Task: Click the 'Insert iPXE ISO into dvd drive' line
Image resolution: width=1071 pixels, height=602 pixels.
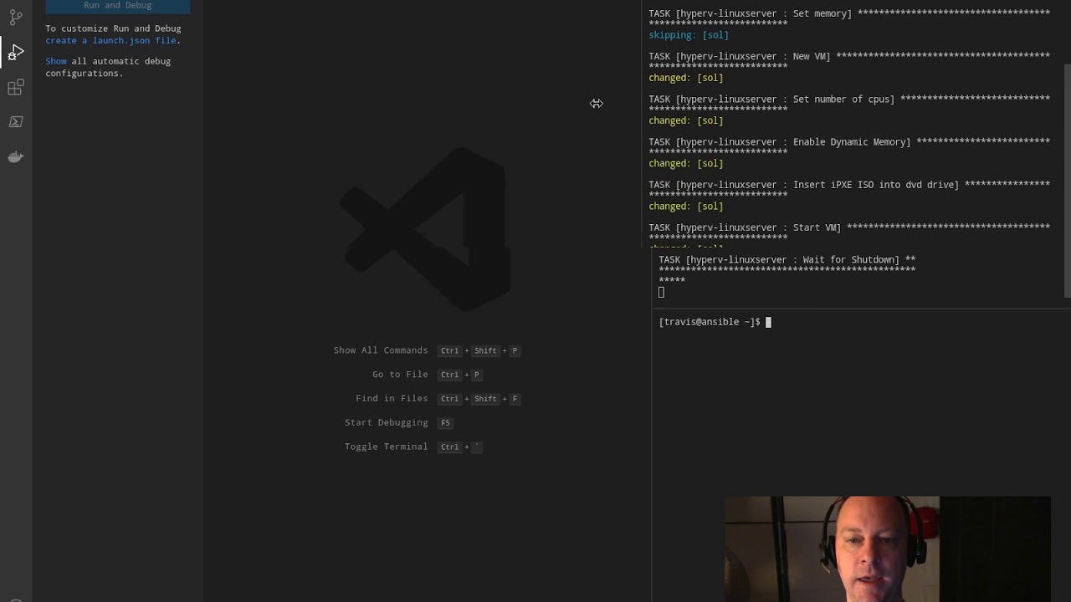Action: [849, 185]
